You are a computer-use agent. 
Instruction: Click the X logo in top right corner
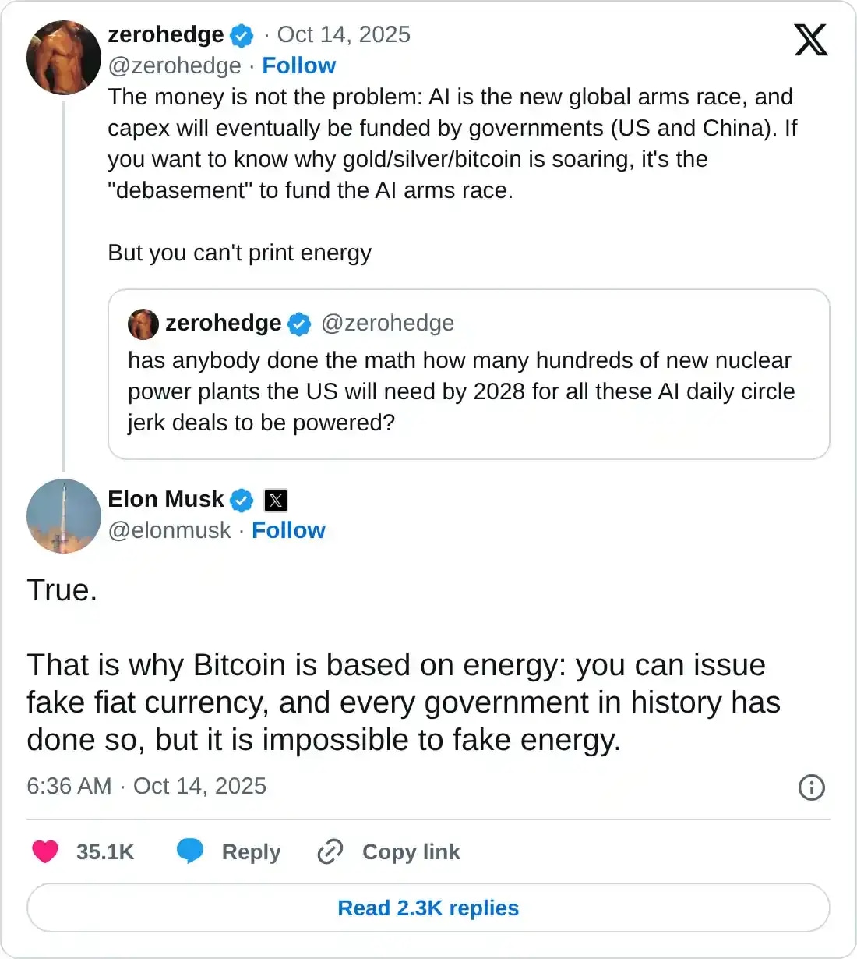coord(810,39)
